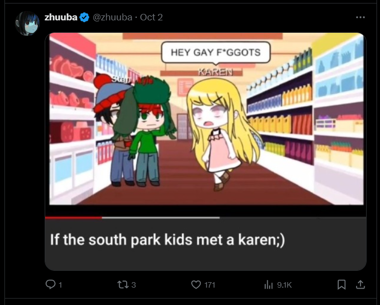This screenshot has width=380, height=305.
Task: View analytics via the bar chart icon
Action: click(269, 285)
